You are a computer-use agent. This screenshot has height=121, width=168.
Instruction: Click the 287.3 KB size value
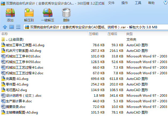tap(98, 50)
